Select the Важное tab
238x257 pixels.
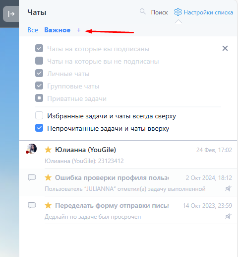point(58,30)
